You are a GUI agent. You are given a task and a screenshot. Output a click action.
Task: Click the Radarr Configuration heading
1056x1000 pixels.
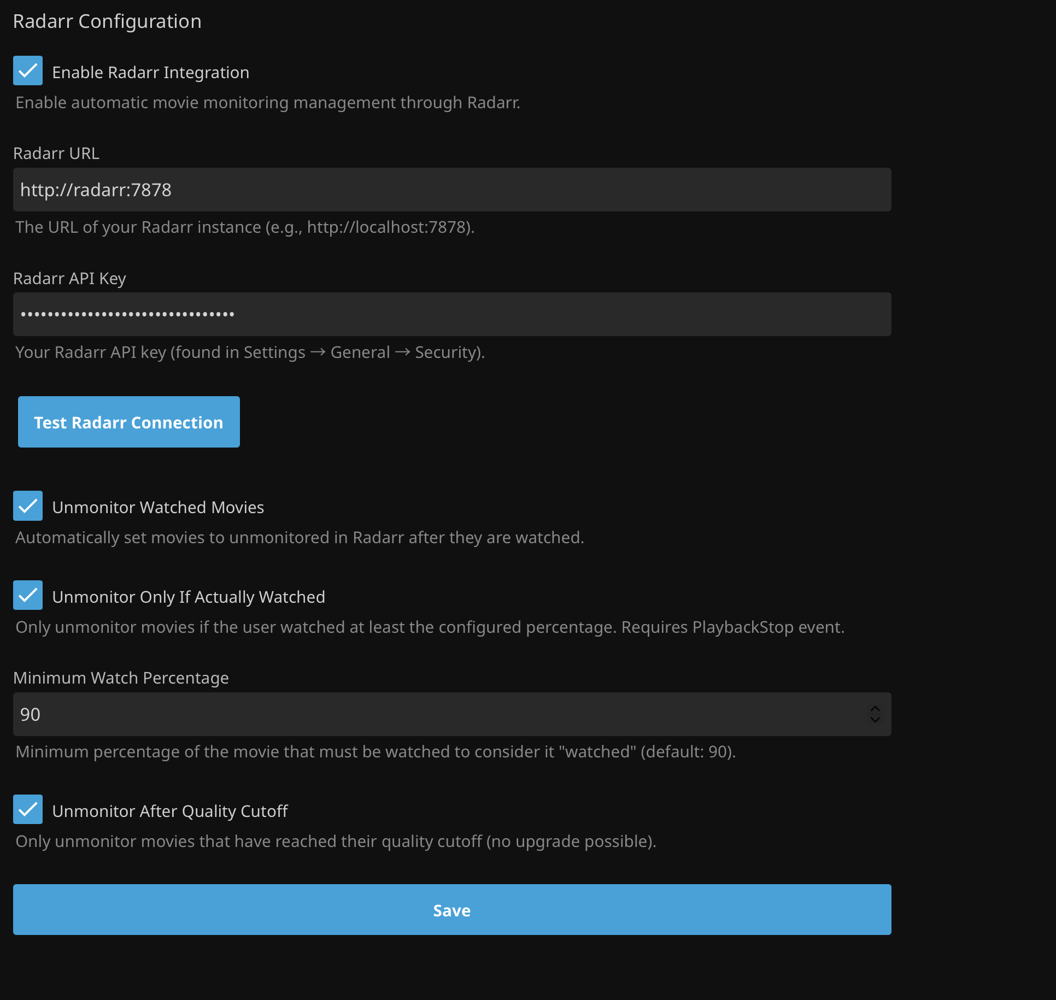[107, 21]
